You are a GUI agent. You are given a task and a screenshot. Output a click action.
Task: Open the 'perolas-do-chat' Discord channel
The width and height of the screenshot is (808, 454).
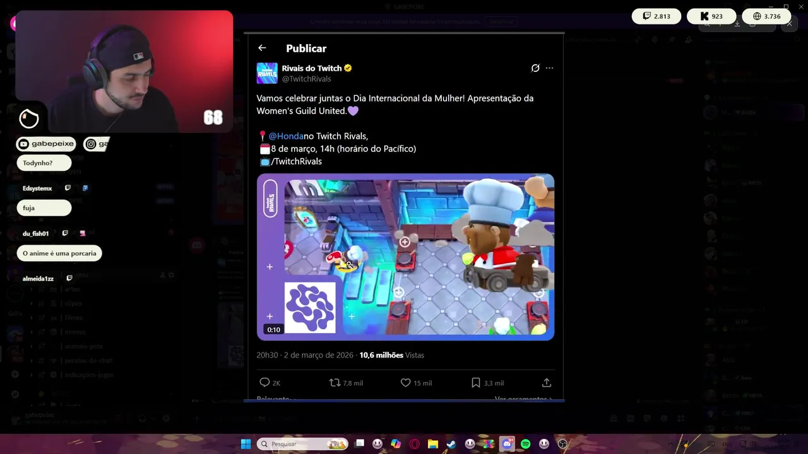coord(88,361)
